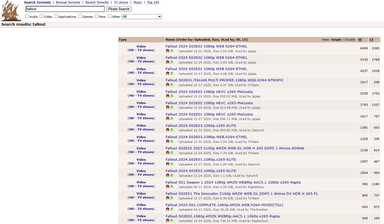Click magnet icon for S01.COMPLETE MIXED[TGx] torrent

[167, 210]
